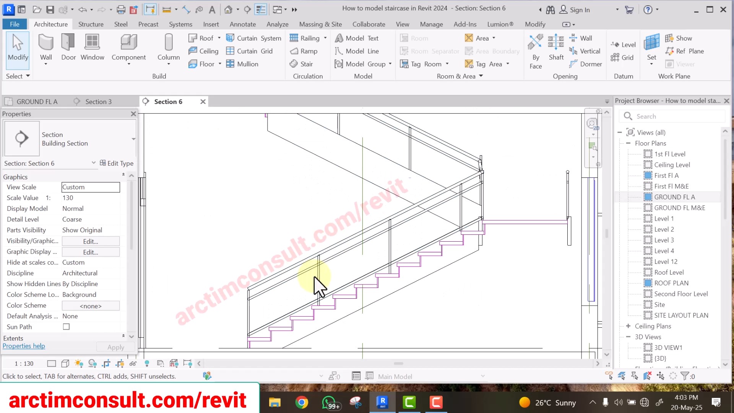The height and width of the screenshot is (413, 734).
Task: Expand the Ceiling Plans tree node
Action: pyautogui.click(x=628, y=326)
